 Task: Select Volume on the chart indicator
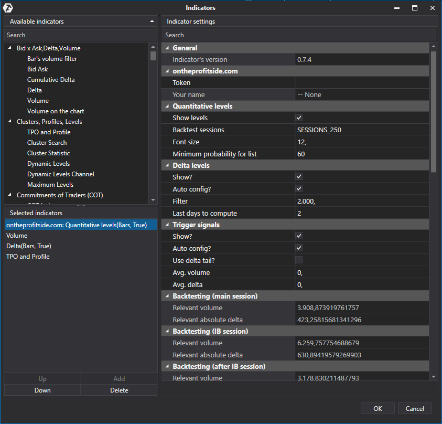coord(56,111)
